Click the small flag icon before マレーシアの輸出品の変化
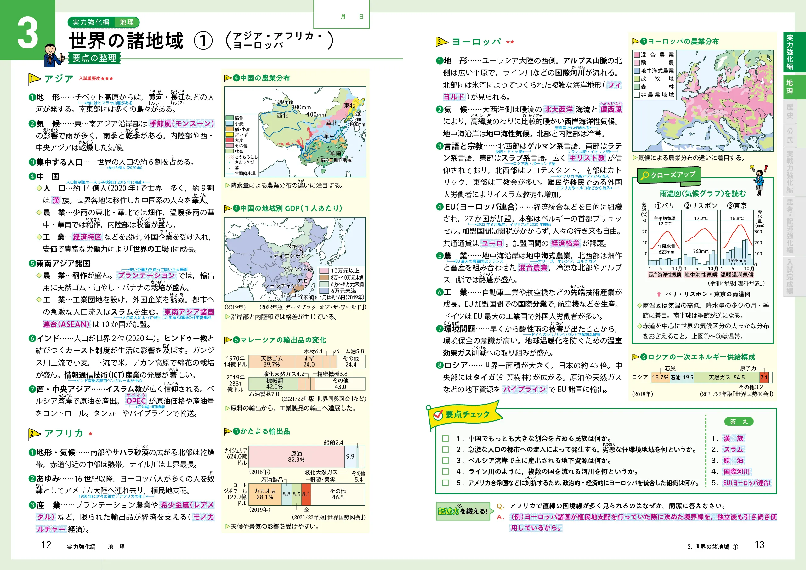The width and height of the screenshot is (806, 570). [228, 340]
